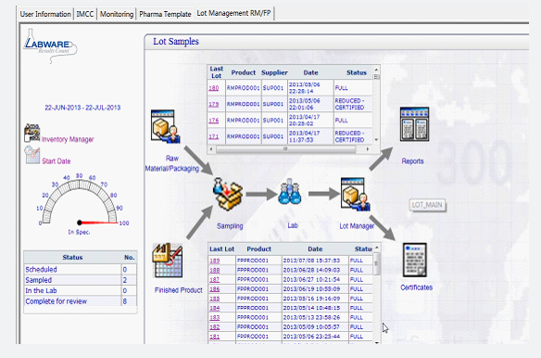Click the REDUCED - CERTIFIED status of lot 179
Screen dimensions: 541x358
coord(349,104)
